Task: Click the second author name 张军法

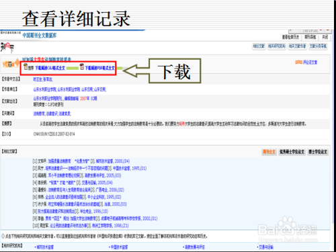Action: click(48, 79)
